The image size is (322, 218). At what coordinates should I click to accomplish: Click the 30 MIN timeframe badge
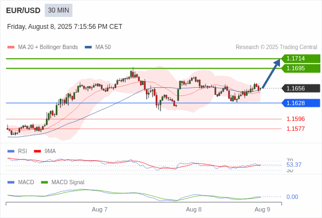pos(58,10)
